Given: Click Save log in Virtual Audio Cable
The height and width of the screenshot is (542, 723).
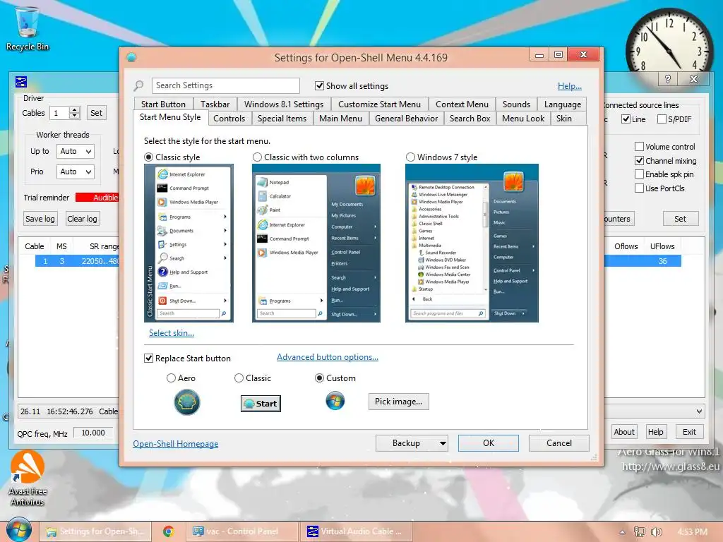Looking at the screenshot, I should [x=40, y=219].
